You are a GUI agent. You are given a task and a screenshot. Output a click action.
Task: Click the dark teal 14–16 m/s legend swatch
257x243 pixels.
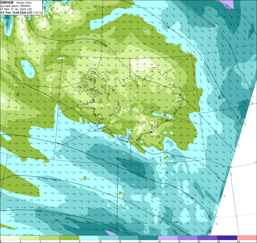tap(148, 238)
